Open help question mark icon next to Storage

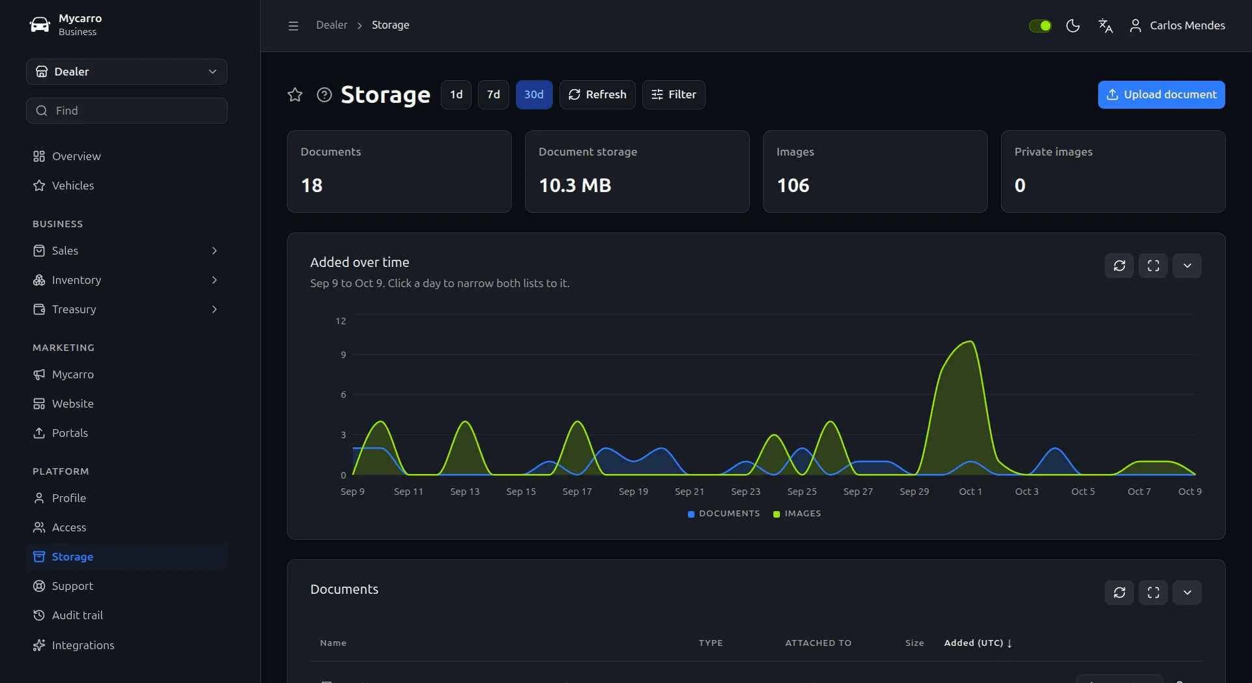point(324,95)
